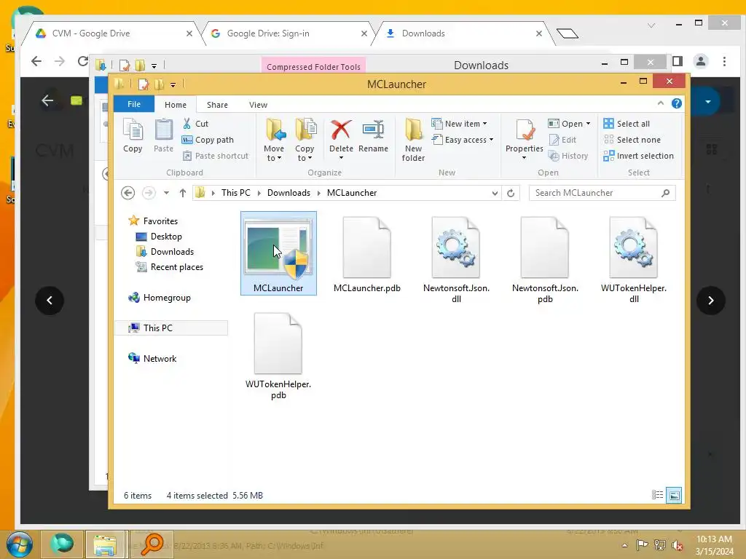746x559 pixels.
Task: Select the WUTokenHelper.dll file
Action: pyautogui.click(x=634, y=260)
